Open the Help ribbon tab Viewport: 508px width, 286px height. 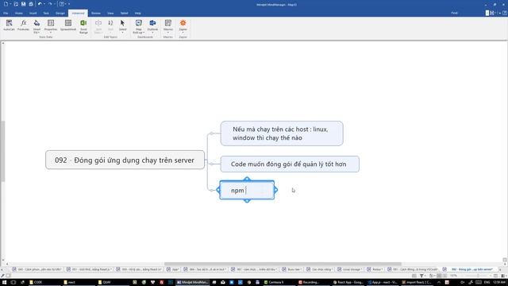tap(137, 14)
